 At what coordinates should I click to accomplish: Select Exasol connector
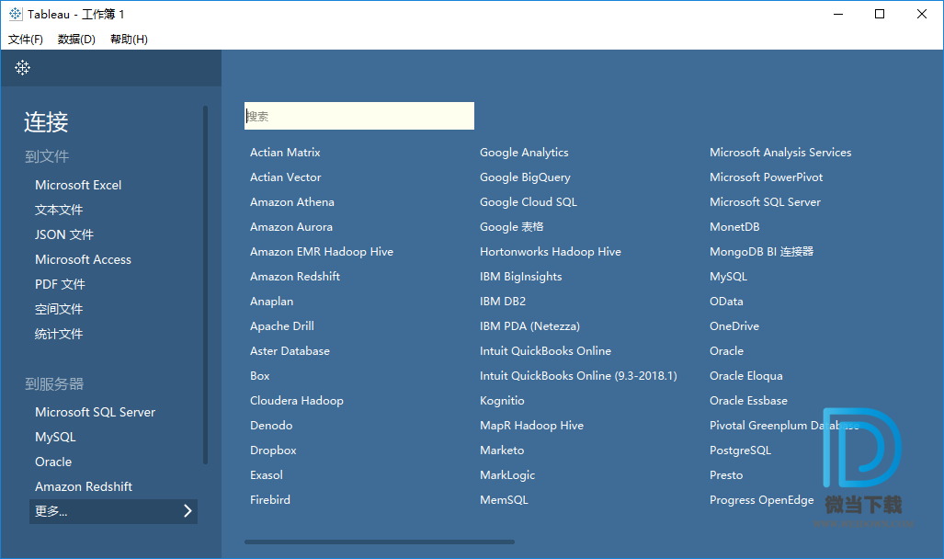coord(267,474)
